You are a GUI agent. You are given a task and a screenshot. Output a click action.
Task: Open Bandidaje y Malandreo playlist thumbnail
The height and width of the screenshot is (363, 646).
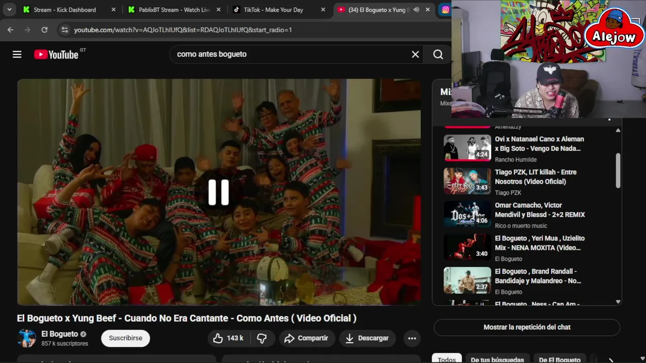(x=467, y=280)
